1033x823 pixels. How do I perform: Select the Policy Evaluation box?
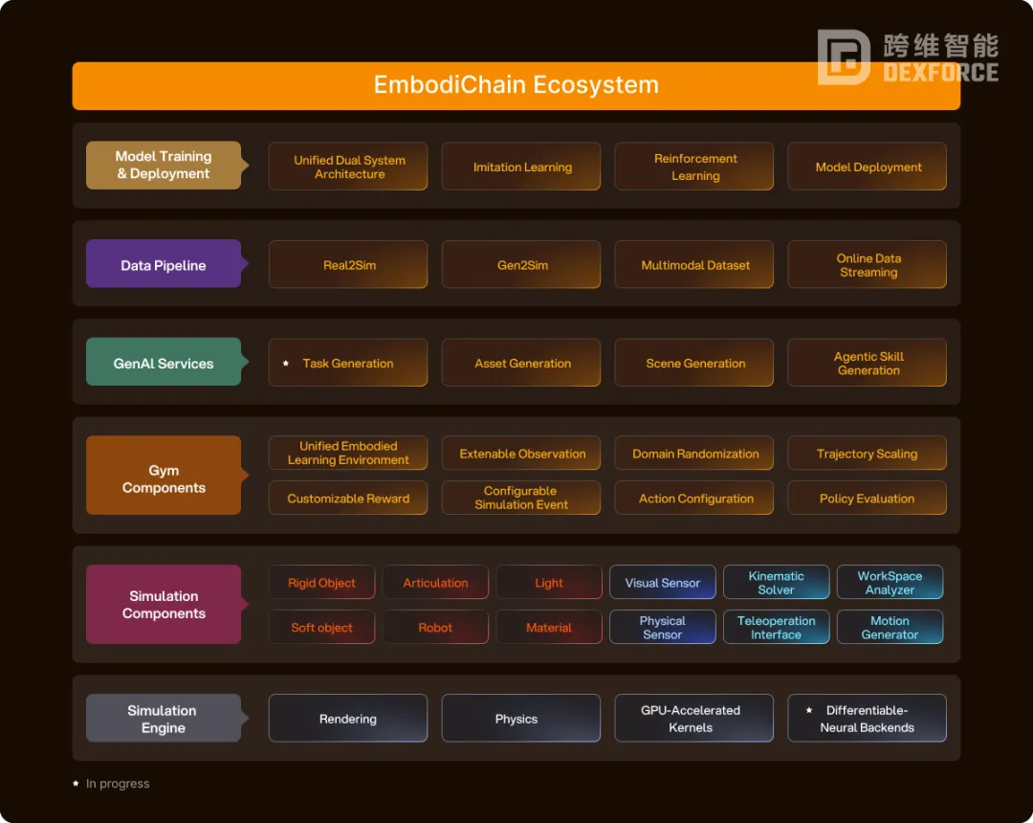pos(867,498)
